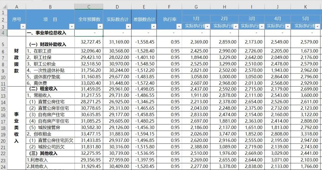Click actual total value 30,568.00
322x170 pixels.
117,51
